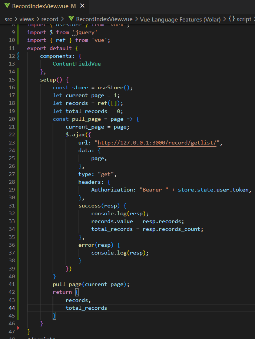Click 'records,' on line 43
The image size is (255, 339).
pyautogui.click(x=78, y=300)
